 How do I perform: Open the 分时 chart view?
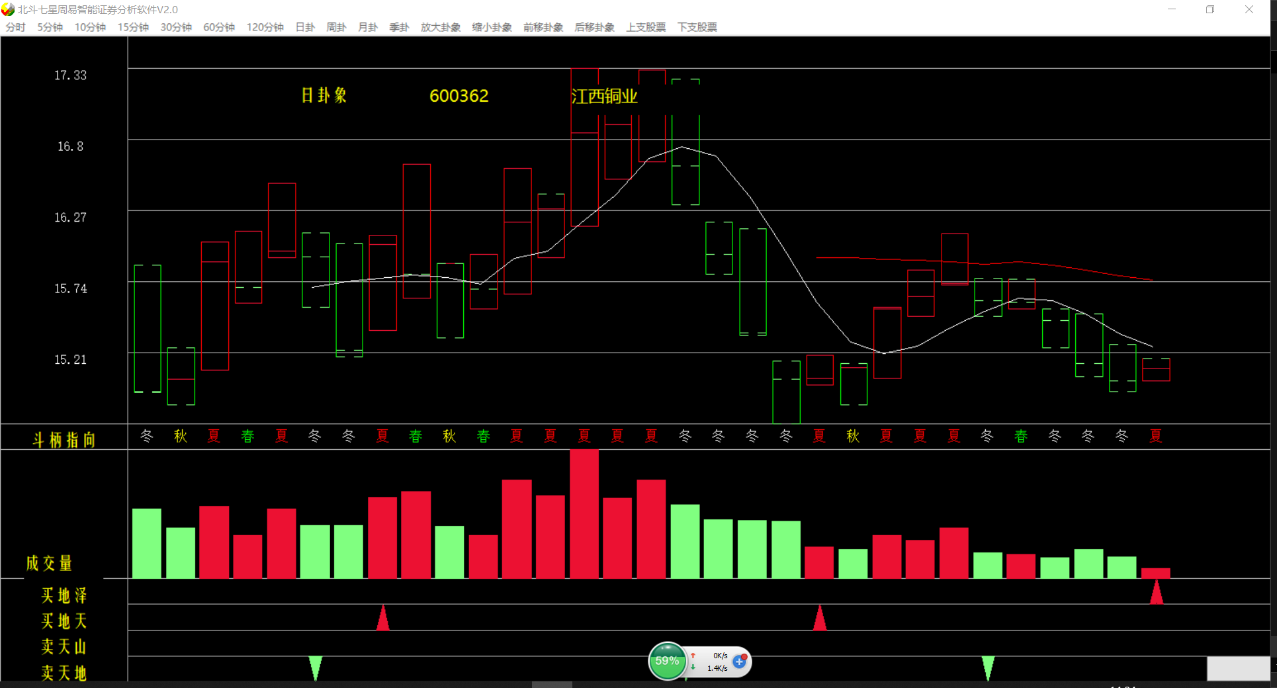pyautogui.click(x=16, y=27)
